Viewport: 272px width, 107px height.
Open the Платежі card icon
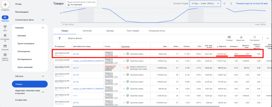coord(5,46)
